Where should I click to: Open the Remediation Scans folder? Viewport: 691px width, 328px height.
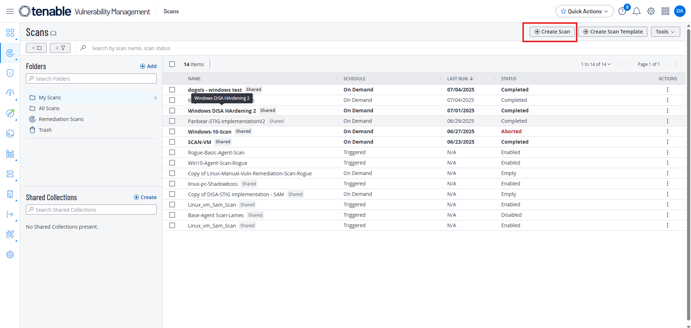[61, 119]
